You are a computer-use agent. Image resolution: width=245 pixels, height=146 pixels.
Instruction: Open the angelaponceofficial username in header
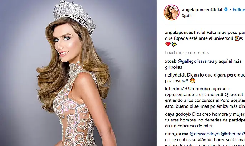tap(202, 10)
